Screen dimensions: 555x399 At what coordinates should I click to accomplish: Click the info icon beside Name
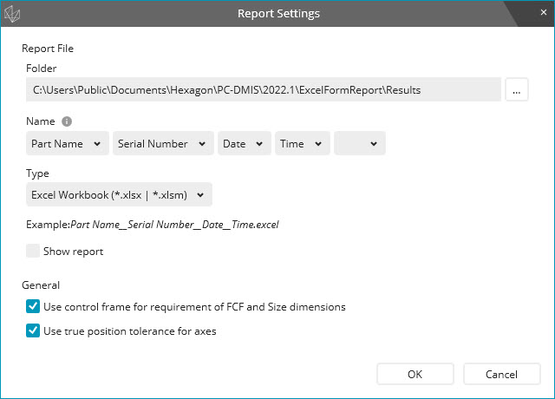(67, 121)
